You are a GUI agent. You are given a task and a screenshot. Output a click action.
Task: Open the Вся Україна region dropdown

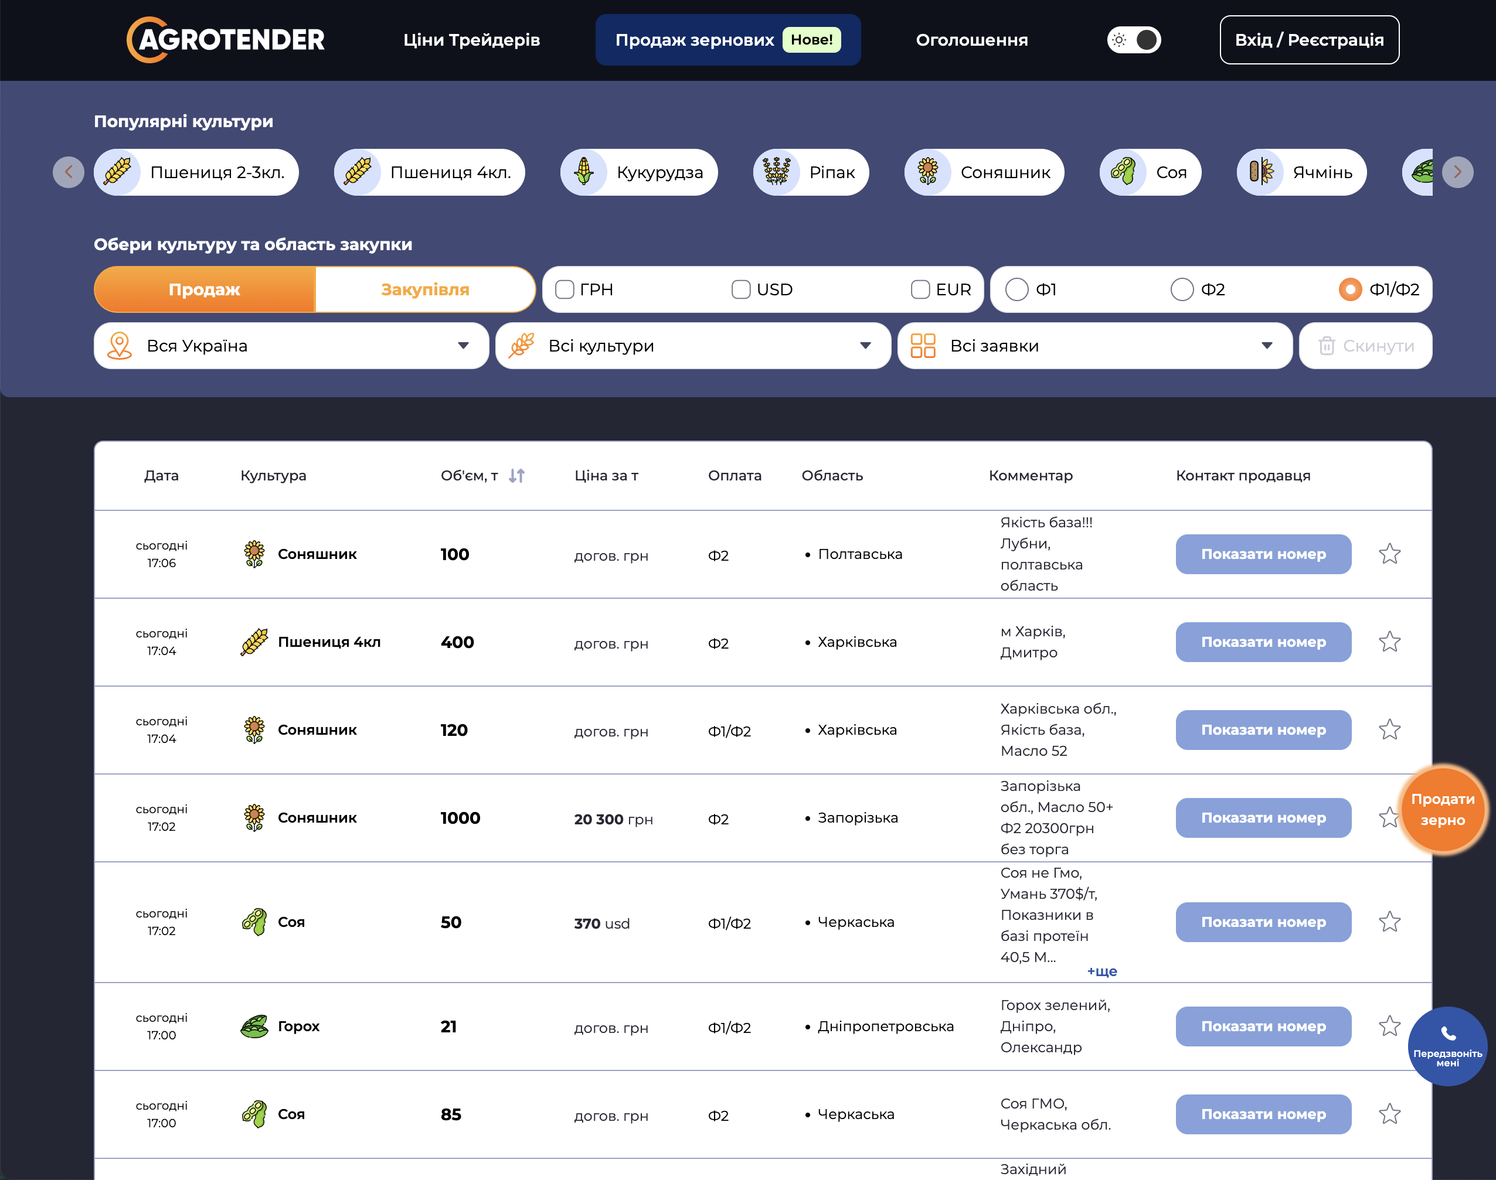(x=291, y=346)
